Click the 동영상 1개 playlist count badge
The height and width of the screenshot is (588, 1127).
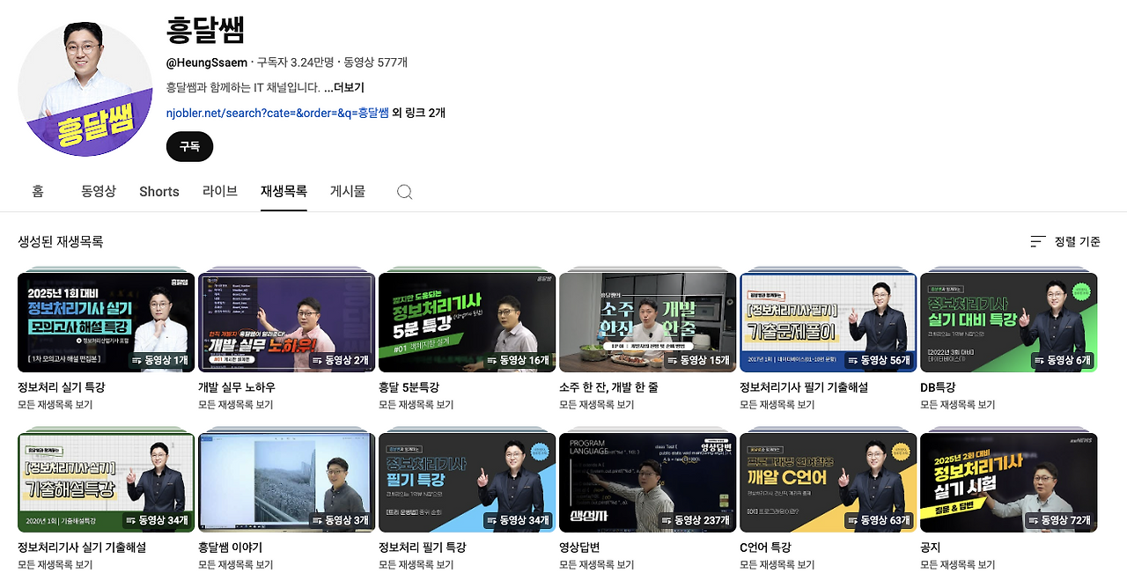click(x=159, y=360)
